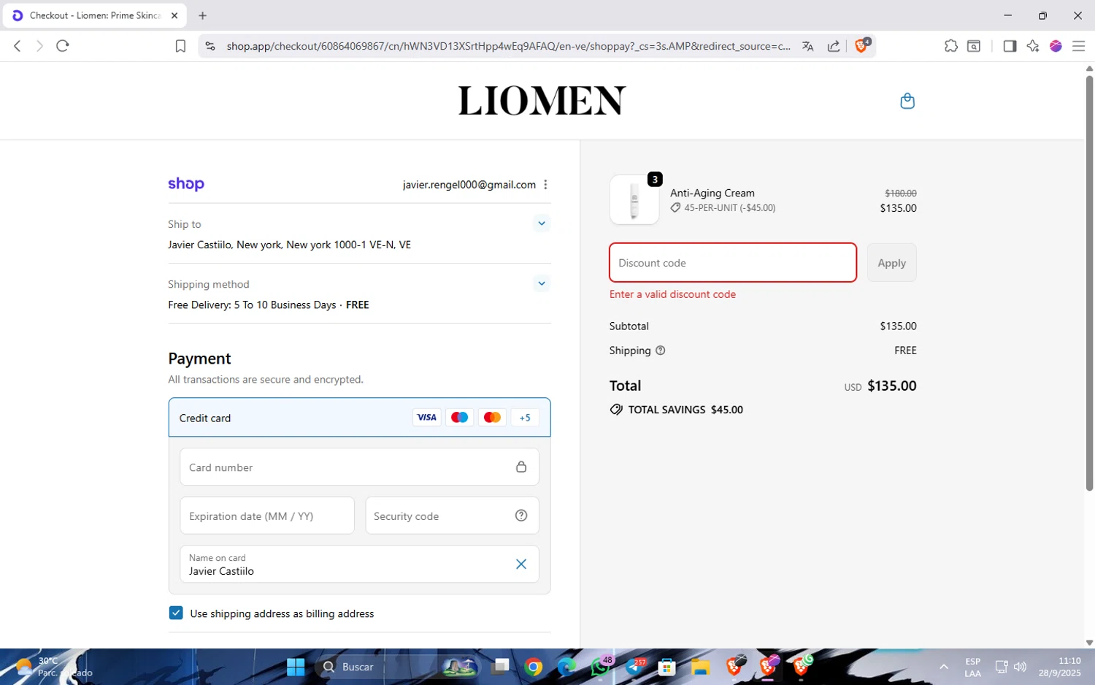1095x685 pixels.
Task: Clear the Name on card field
Action: tap(521, 564)
